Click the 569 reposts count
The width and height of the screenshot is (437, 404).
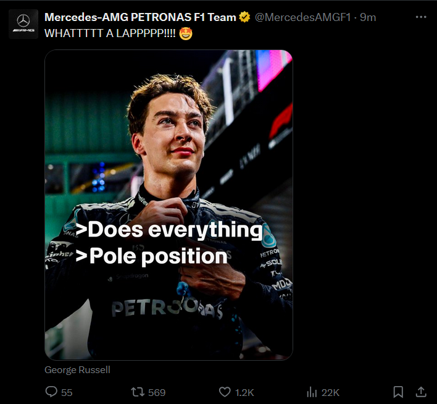click(156, 392)
